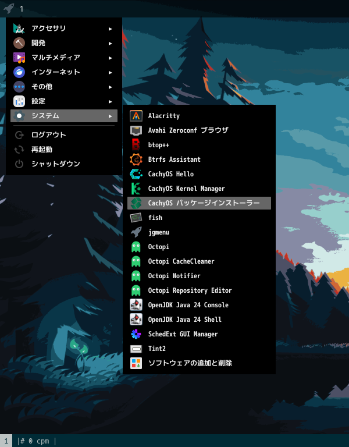Image resolution: width=349 pixels, height=447 pixels.
Task: Open CachyOS Hello entry
Action: (199, 174)
